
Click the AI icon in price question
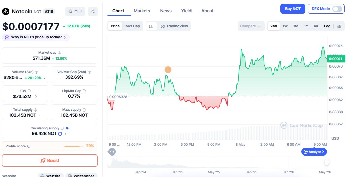[x=7, y=37]
